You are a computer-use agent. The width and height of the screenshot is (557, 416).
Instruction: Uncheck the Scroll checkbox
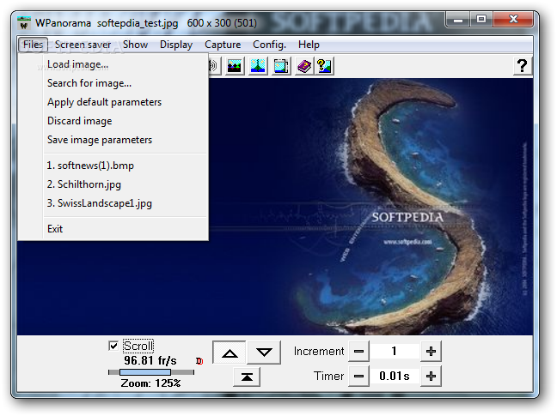(x=113, y=346)
